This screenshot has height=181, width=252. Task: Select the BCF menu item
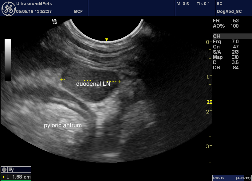tap(78, 11)
